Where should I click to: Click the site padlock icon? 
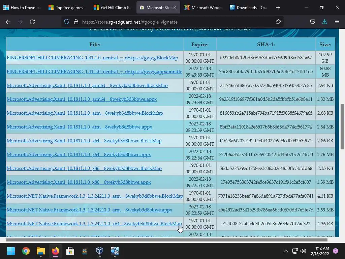(x=76, y=22)
